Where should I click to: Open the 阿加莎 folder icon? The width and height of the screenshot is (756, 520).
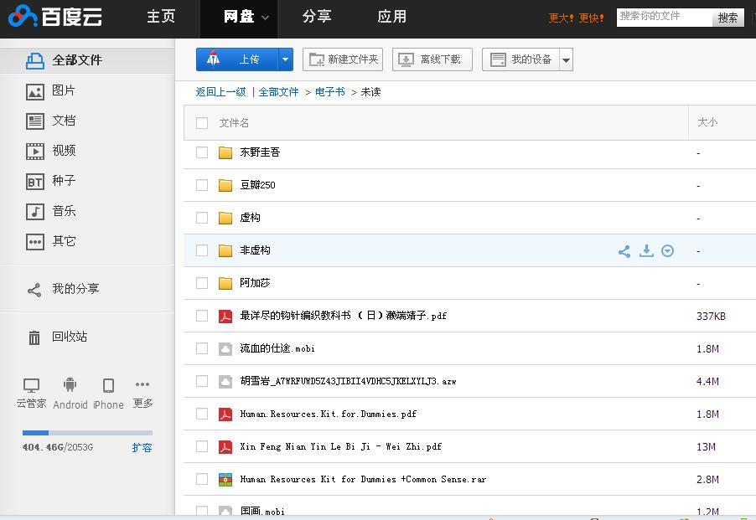point(225,283)
